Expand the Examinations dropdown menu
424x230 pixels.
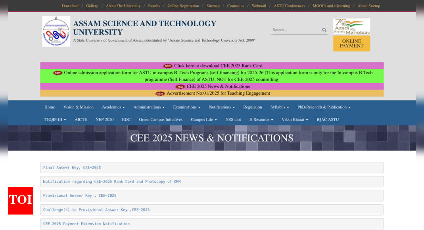[186, 107]
